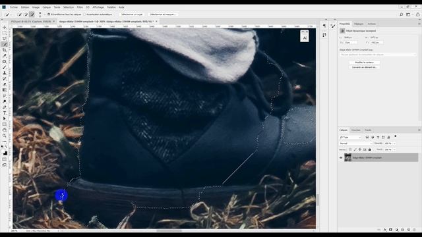Open layer comp dropdown in Propriétés
This screenshot has width=422, height=237.
(x=378, y=55)
